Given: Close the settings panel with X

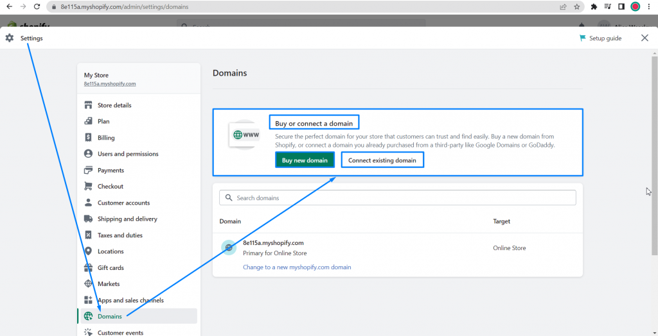Looking at the screenshot, I should pos(645,38).
